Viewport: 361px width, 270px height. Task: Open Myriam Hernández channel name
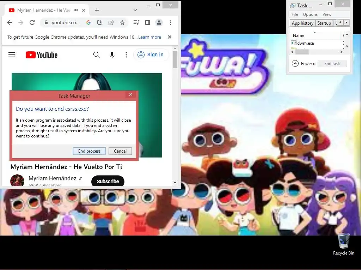point(53,178)
